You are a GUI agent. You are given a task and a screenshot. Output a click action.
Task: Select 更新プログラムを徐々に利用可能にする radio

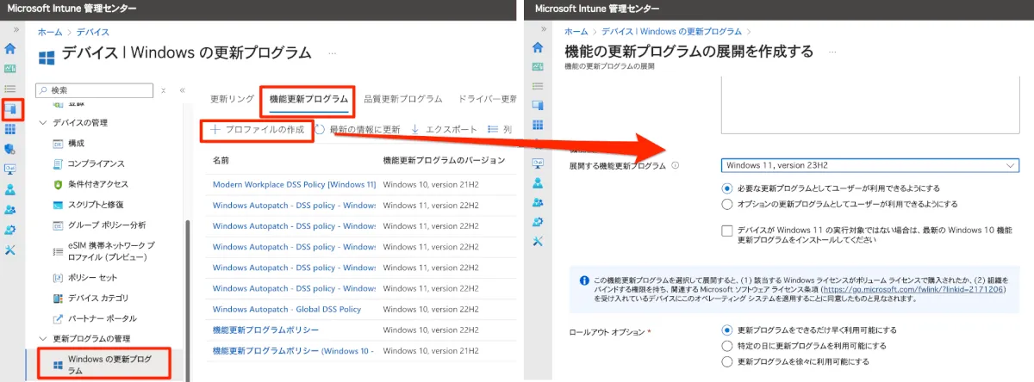click(727, 360)
